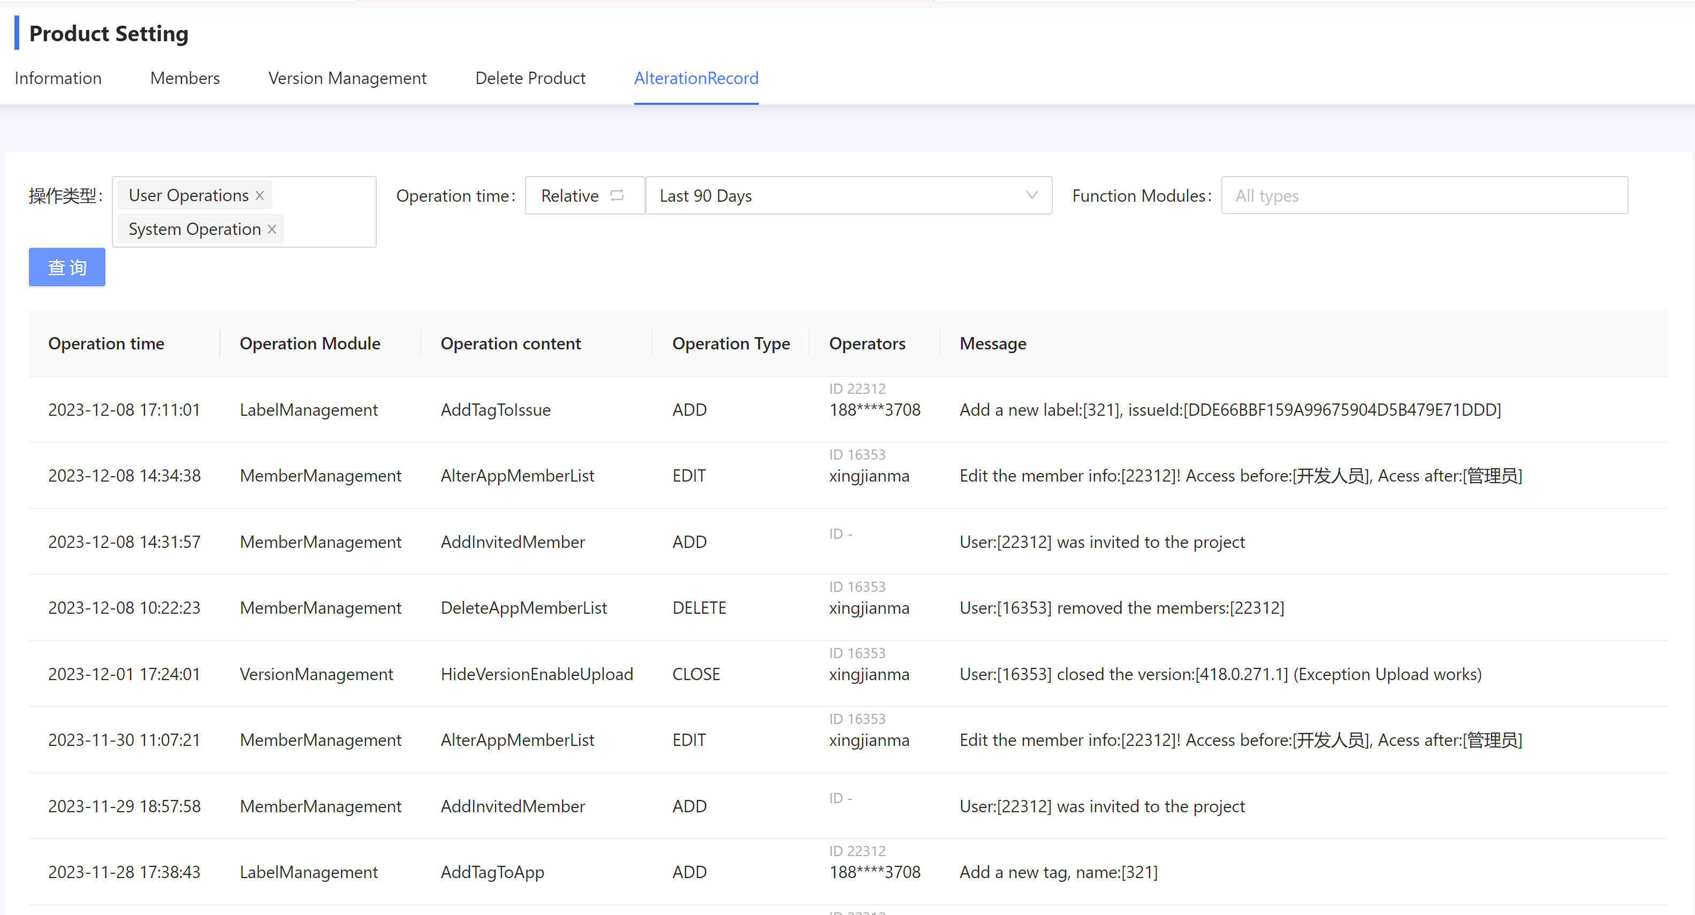Select timestamp 2023-12-08 10:22:23

(124, 608)
